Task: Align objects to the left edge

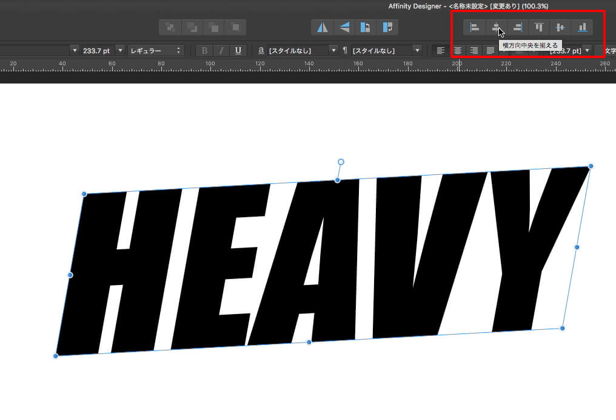Action: 475,27
